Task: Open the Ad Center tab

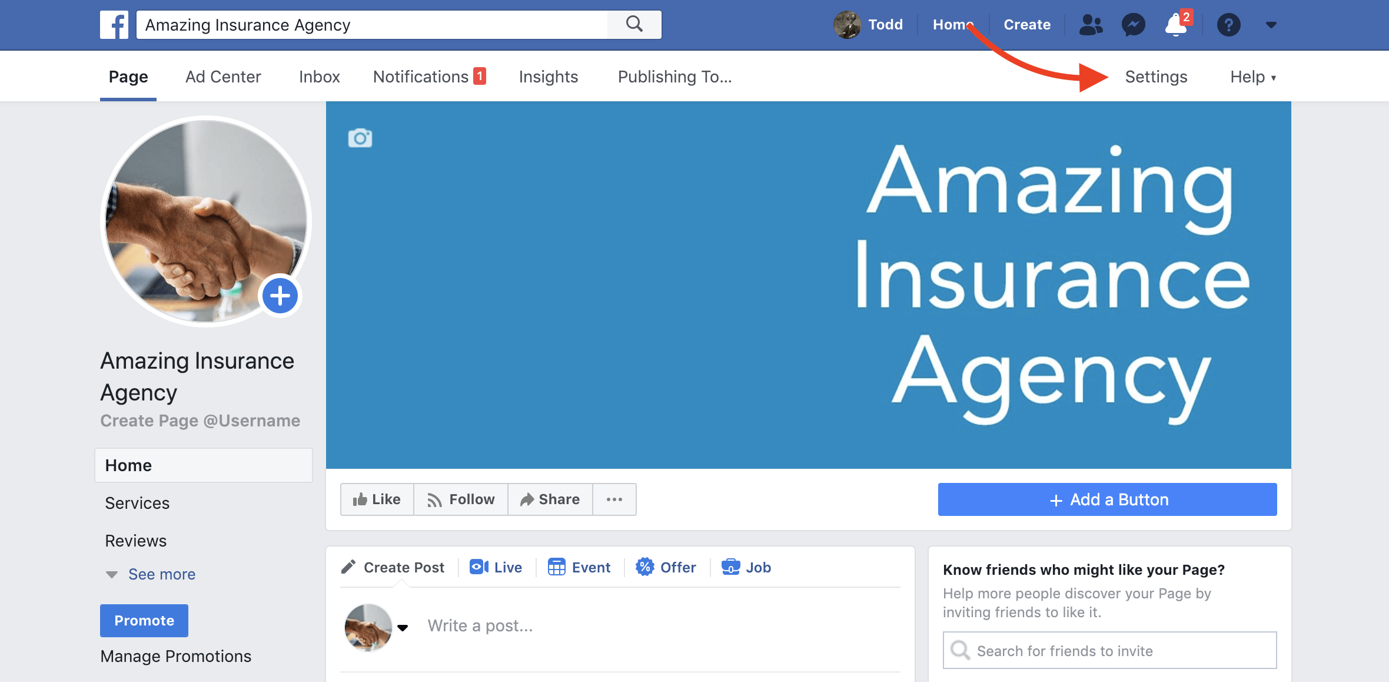Action: point(223,77)
